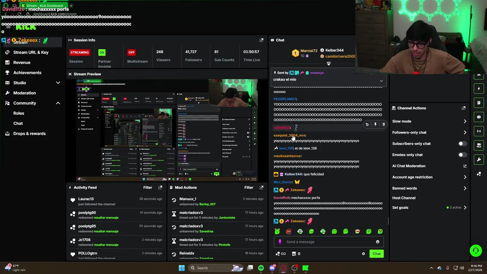The image size is (487, 274).
Task: Open Moderation in sidebar
Action: pyautogui.click(x=24, y=93)
